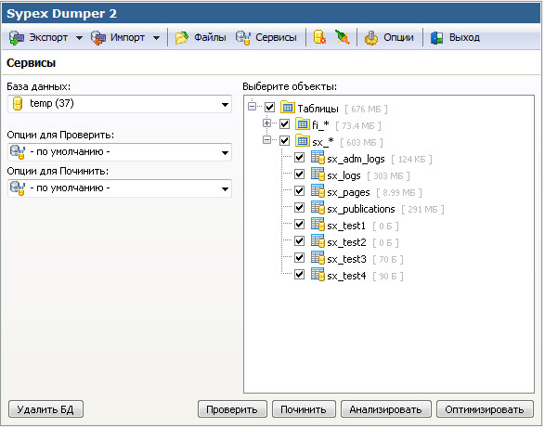The width and height of the screenshot is (545, 427).
Task: Click the icon in Опции для Починить field
Action: click(x=18, y=188)
